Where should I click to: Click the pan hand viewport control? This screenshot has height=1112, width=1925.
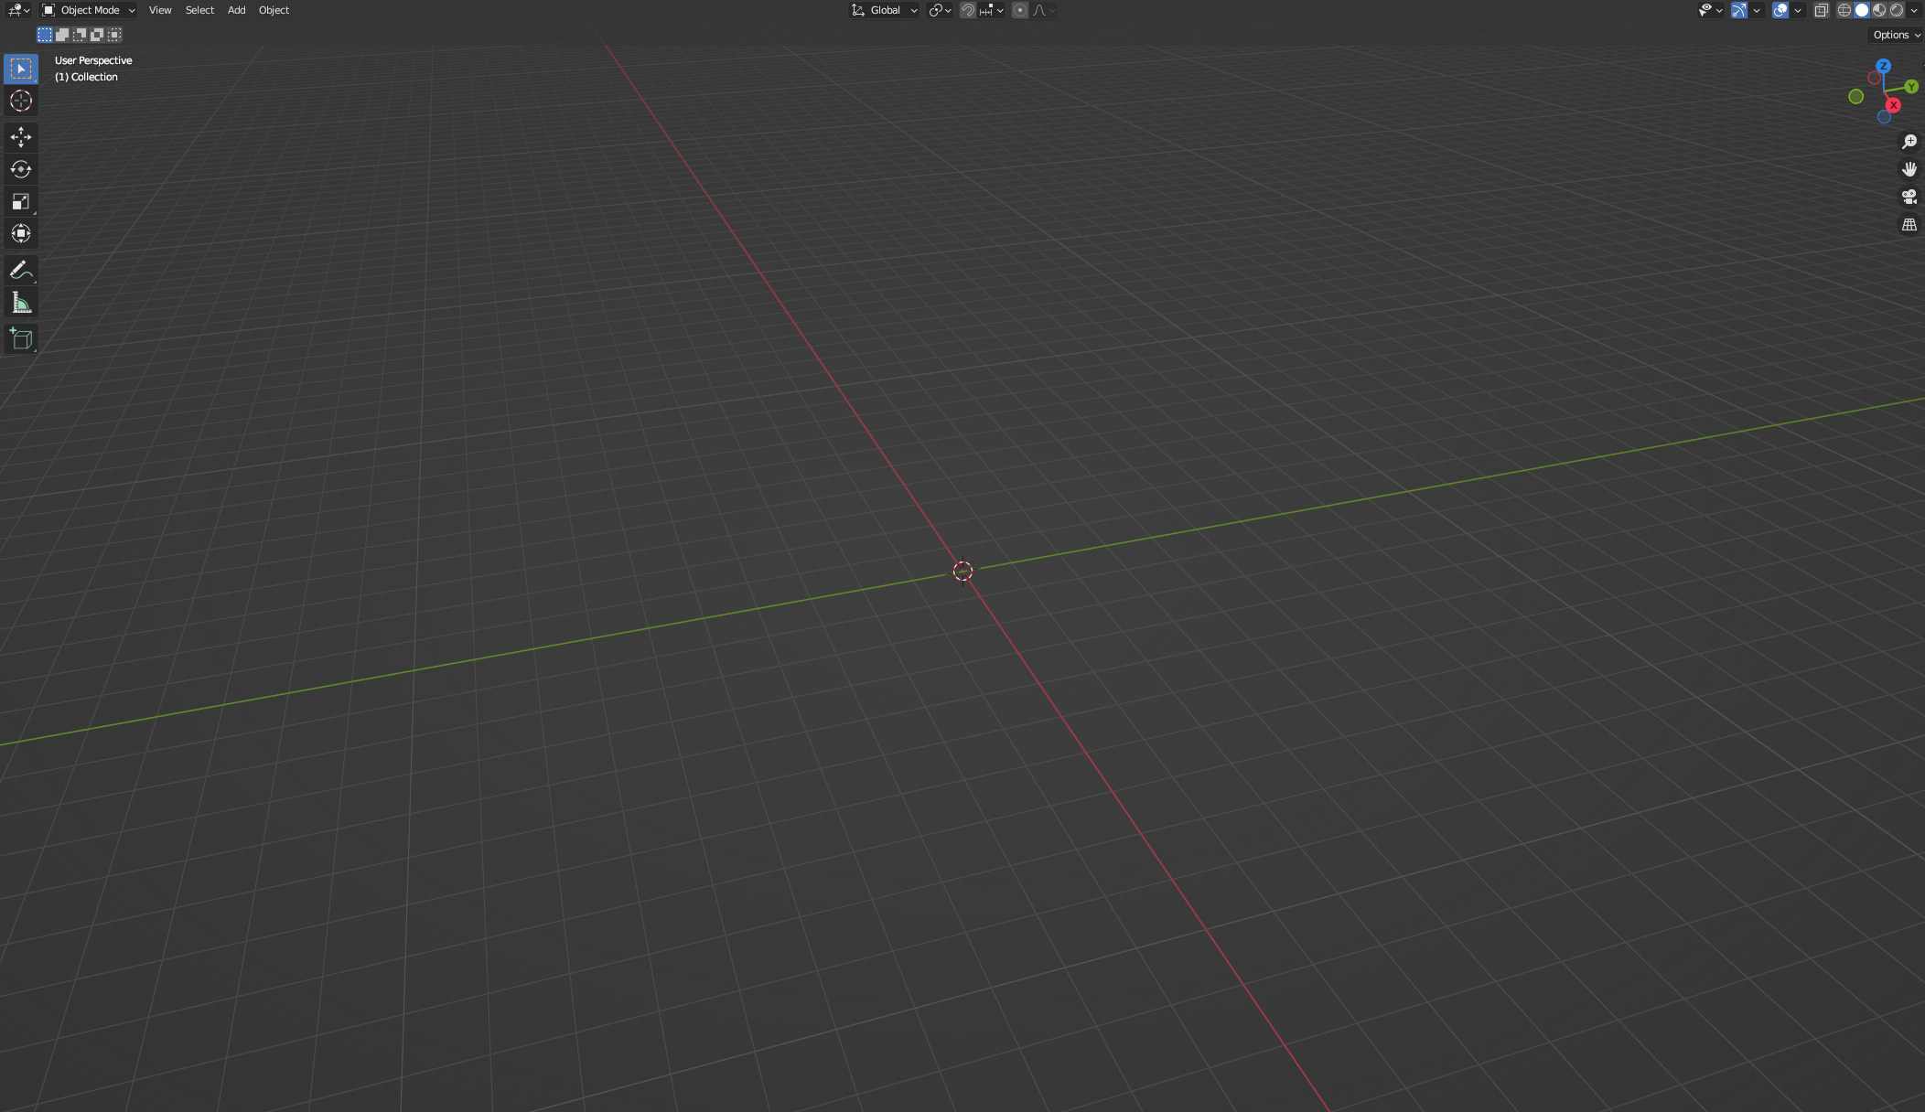(1909, 169)
